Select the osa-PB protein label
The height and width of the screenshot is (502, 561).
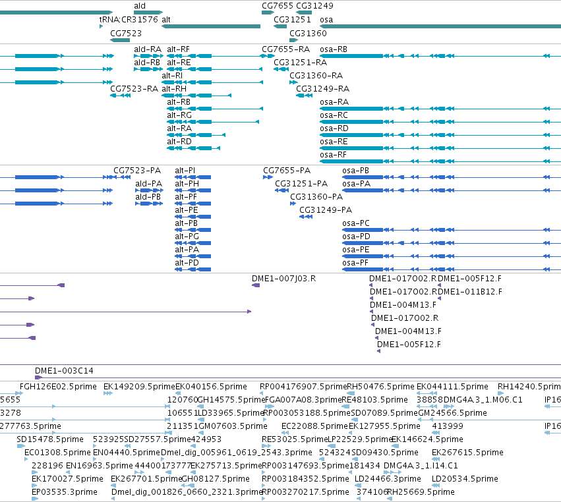[355, 171]
